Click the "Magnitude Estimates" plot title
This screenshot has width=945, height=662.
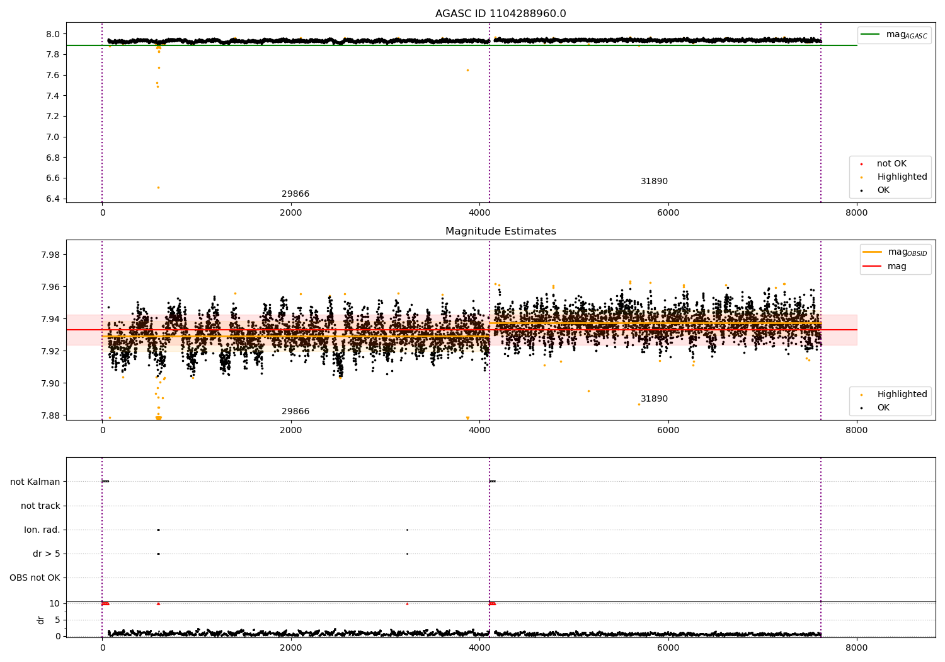point(501,231)
